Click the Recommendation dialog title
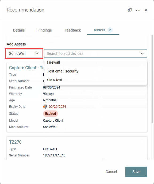 (25, 10)
